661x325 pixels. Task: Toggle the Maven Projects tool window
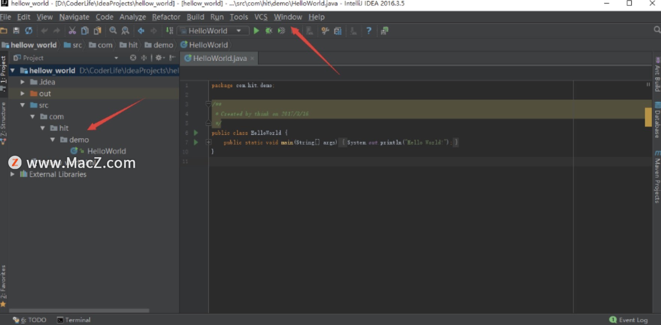coord(657,177)
